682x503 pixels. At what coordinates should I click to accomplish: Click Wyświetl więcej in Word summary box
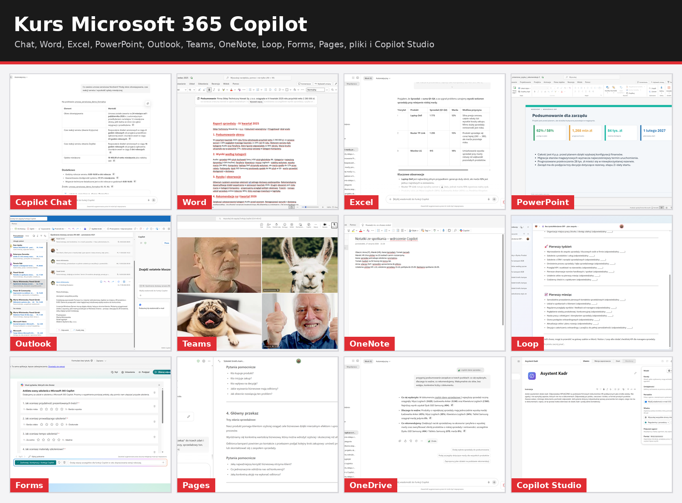click(256, 102)
